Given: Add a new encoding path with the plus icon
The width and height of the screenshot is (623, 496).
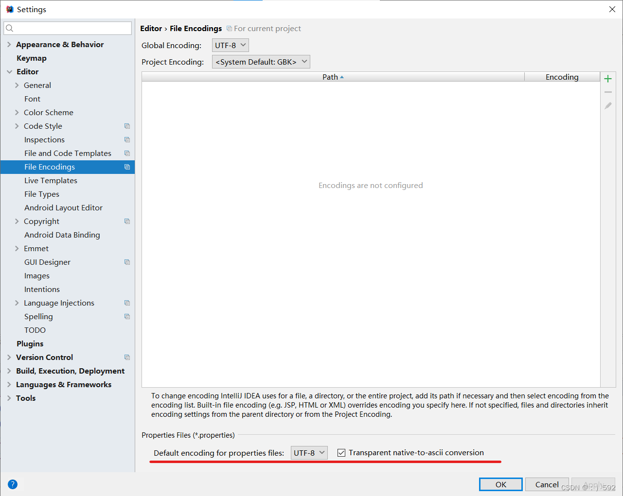Looking at the screenshot, I should 607,78.
